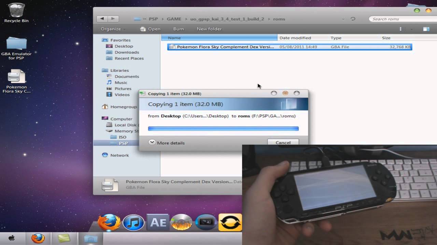Open the view options dropdown arrow
This screenshot has width=437, height=245.
click(x=411, y=29)
